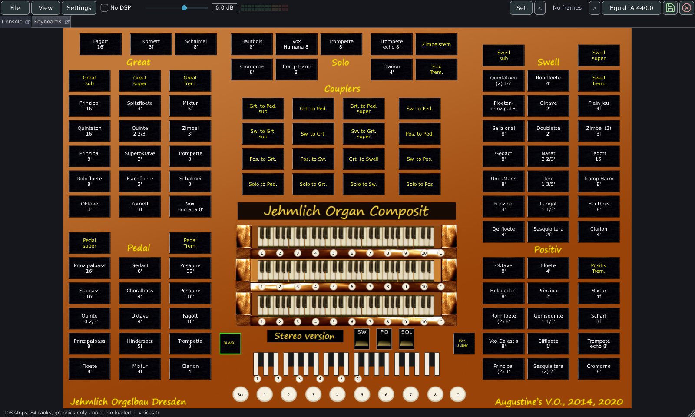
Task: Toggle the Pedal super stop
Action: point(89,243)
